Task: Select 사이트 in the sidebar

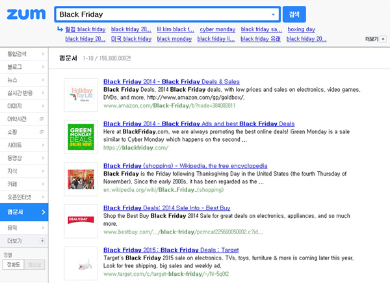Action: 24,145
